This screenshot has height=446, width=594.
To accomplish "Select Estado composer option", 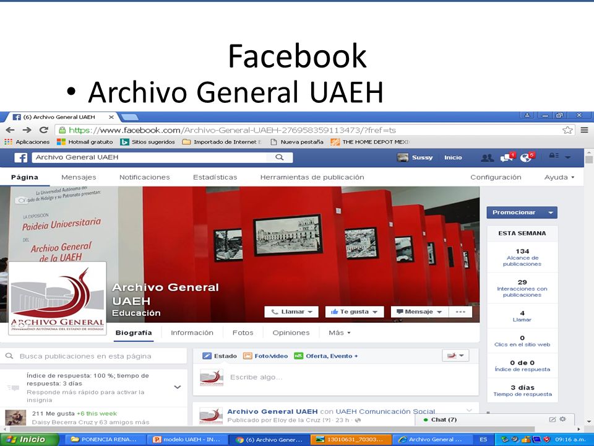I will tap(220, 356).
